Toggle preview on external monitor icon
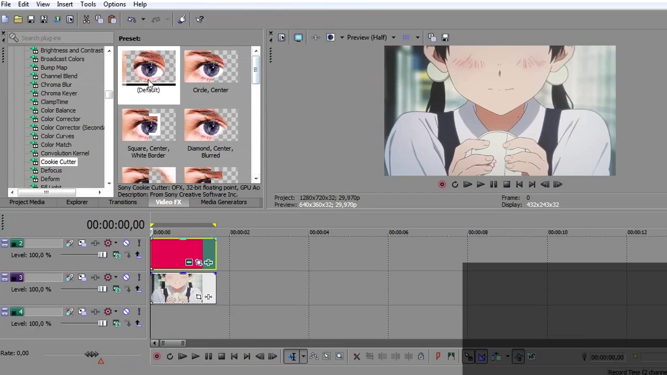Image resolution: width=667 pixels, height=375 pixels. click(x=298, y=37)
